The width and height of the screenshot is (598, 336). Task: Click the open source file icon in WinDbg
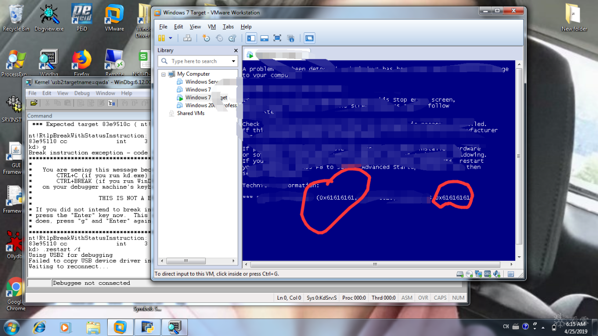click(34, 104)
